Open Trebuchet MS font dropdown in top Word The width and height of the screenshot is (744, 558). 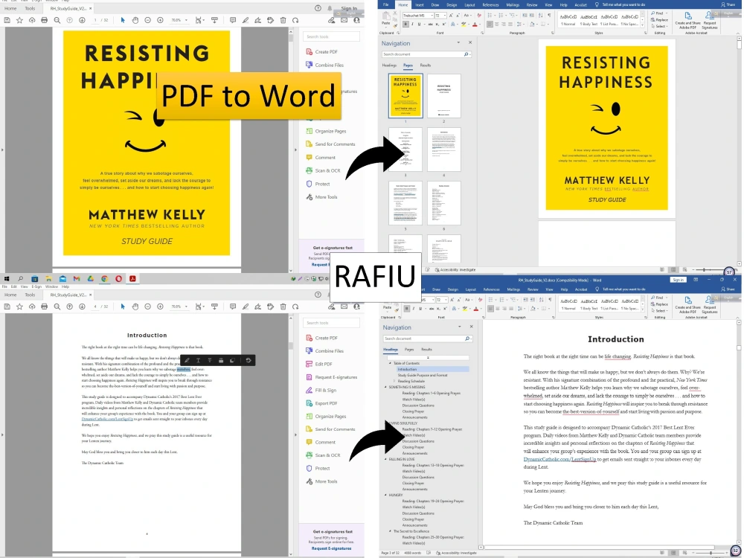tap(432, 16)
